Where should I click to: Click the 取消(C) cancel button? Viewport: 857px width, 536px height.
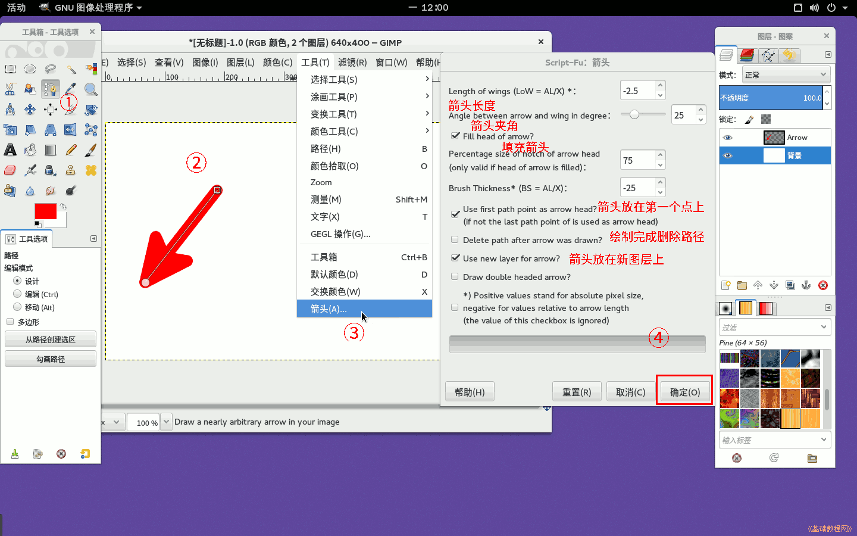(x=631, y=392)
